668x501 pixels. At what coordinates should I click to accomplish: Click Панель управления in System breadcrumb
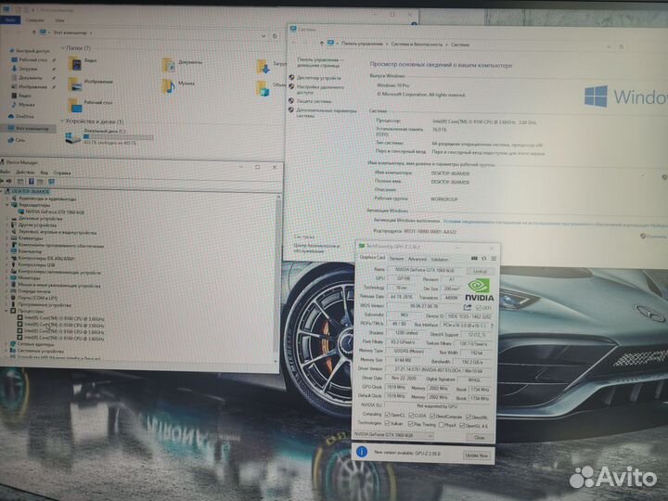(x=362, y=44)
